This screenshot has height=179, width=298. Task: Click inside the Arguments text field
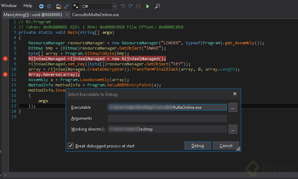[x=167, y=119]
